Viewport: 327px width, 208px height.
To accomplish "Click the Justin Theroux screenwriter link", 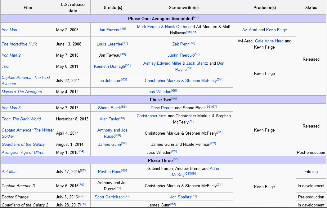I will click(x=181, y=55).
